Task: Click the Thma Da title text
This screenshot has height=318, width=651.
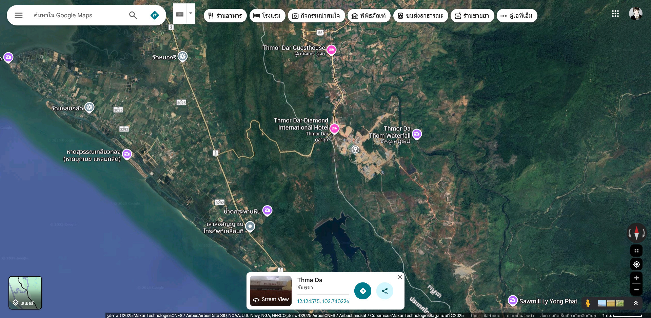Action: (310, 280)
